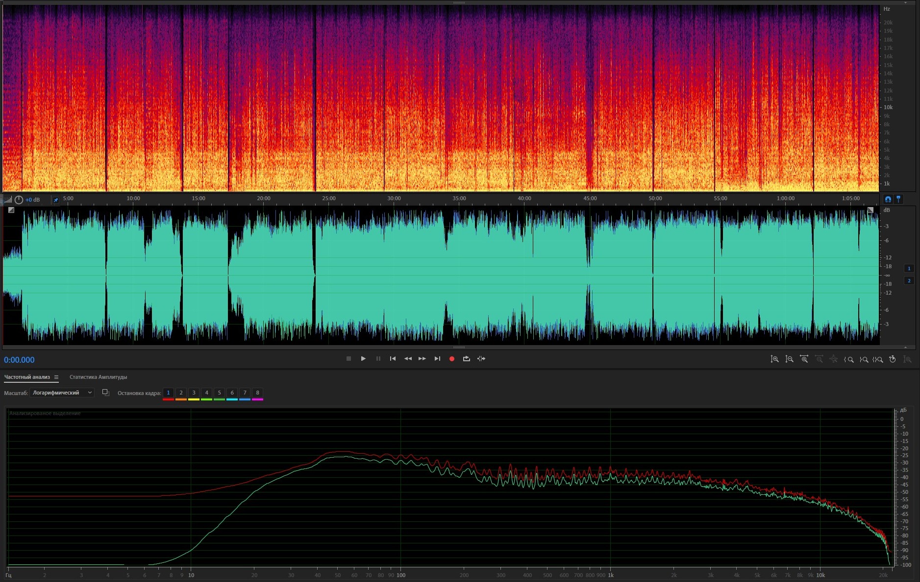Click Zoom Out Amplitude icon

pos(789,359)
